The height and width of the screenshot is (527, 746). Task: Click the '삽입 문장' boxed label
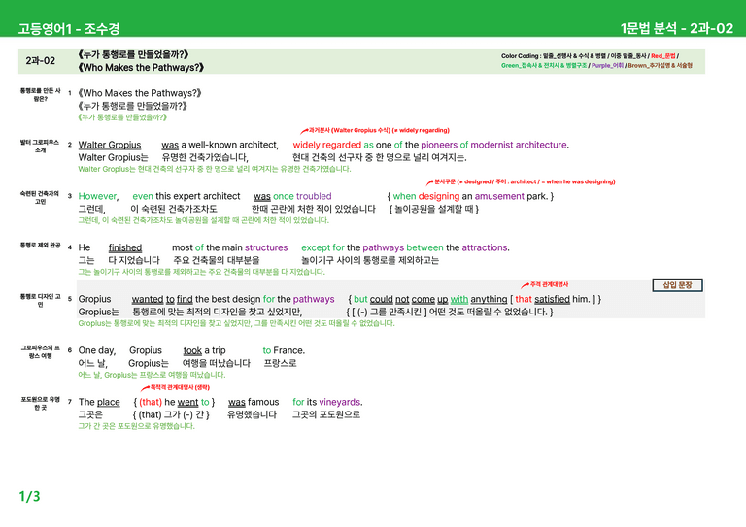[677, 285]
